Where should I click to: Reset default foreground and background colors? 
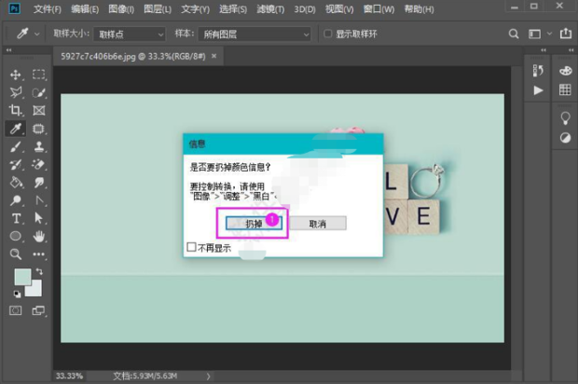[17, 294]
